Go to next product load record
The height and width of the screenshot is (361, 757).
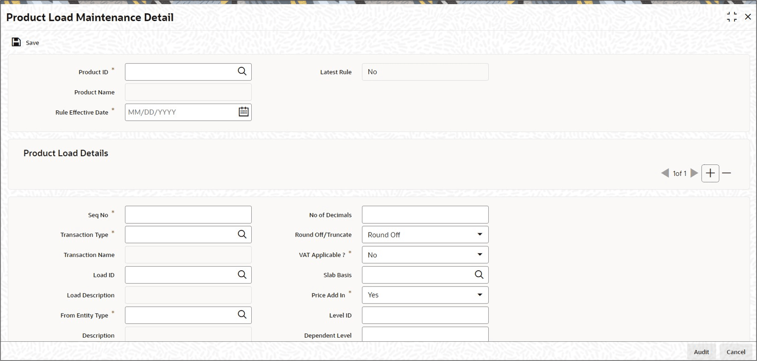tap(694, 173)
